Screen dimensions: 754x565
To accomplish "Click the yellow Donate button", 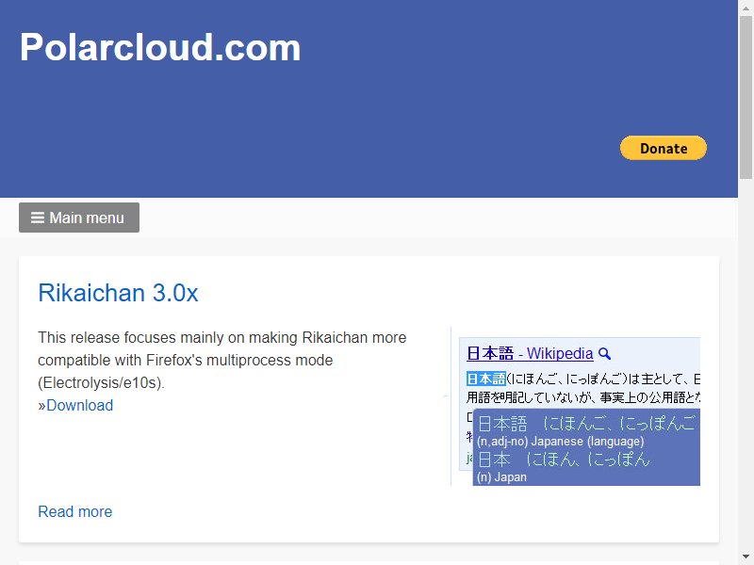I will click(664, 148).
